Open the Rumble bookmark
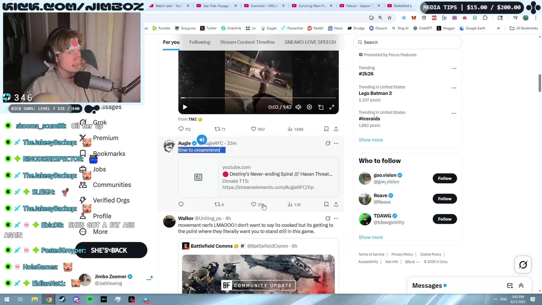 pos(161,28)
